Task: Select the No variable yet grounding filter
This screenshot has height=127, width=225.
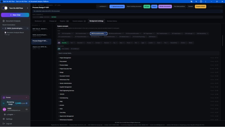Action: coord(75,49)
